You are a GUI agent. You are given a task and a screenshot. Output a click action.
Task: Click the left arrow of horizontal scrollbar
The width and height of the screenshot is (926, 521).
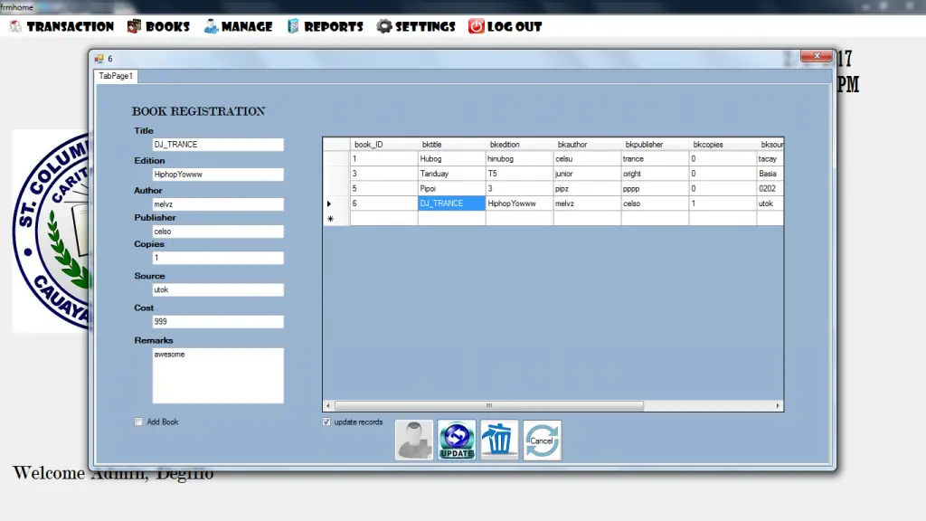[x=328, y=406]
